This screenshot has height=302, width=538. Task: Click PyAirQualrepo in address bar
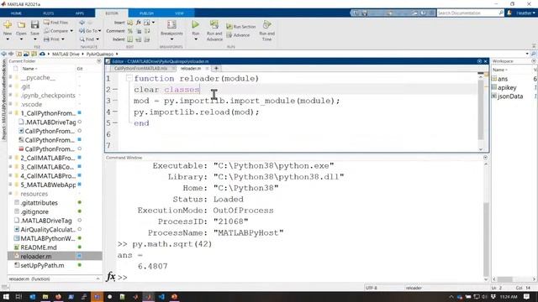(99, 54)
